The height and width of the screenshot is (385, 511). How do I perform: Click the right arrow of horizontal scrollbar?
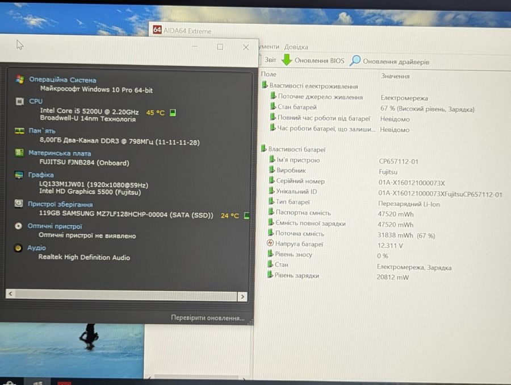242,296
